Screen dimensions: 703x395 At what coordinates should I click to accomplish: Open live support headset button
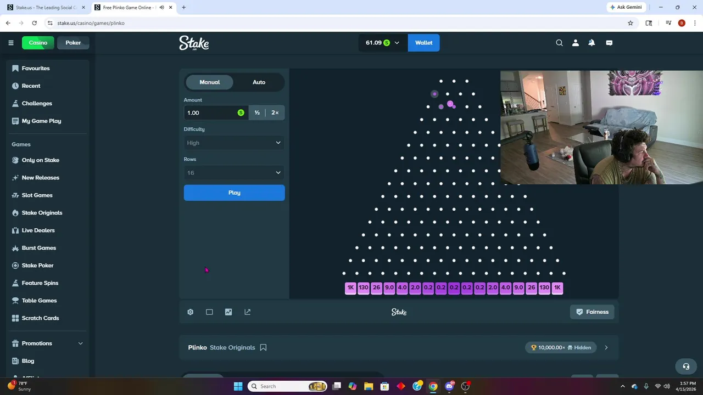click(x=685, y=366)
